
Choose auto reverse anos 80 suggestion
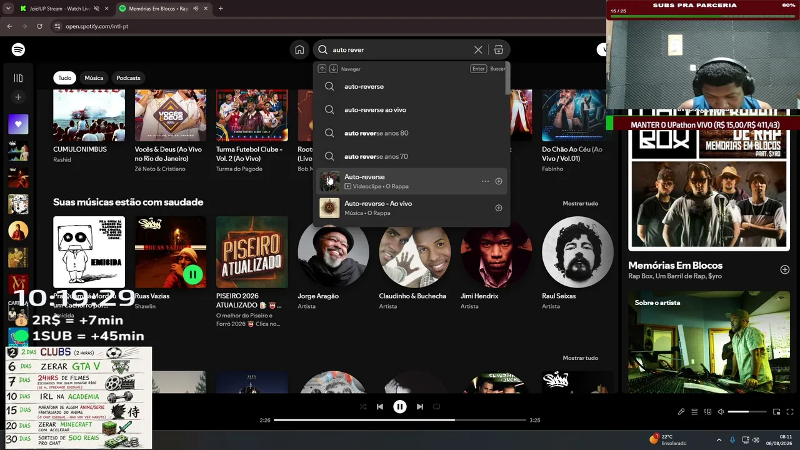[x=411, y=133]
